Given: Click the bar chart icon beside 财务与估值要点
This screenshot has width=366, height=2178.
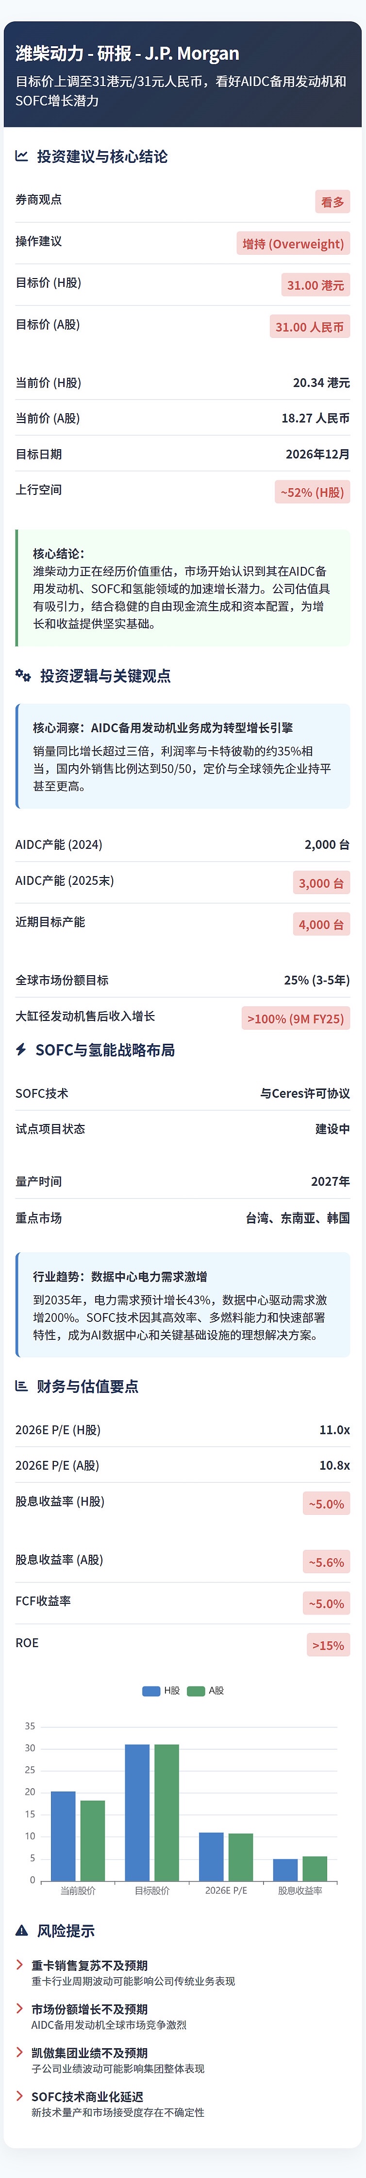Looking at the screenshot, I should coord(22,1387).
